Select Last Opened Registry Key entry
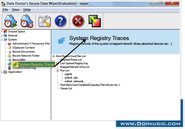 [74, 63]
